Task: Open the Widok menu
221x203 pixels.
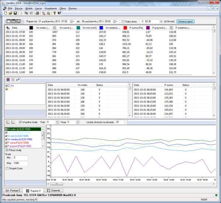Action: pyautogui.click(x=29, y=8)
